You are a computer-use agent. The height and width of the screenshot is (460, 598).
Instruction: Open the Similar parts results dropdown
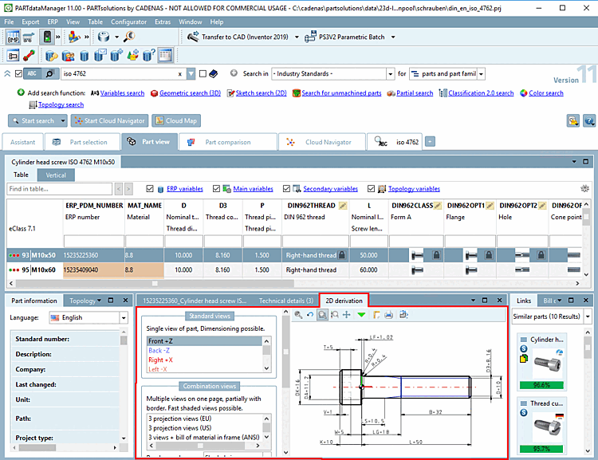[x=588, y=316]
